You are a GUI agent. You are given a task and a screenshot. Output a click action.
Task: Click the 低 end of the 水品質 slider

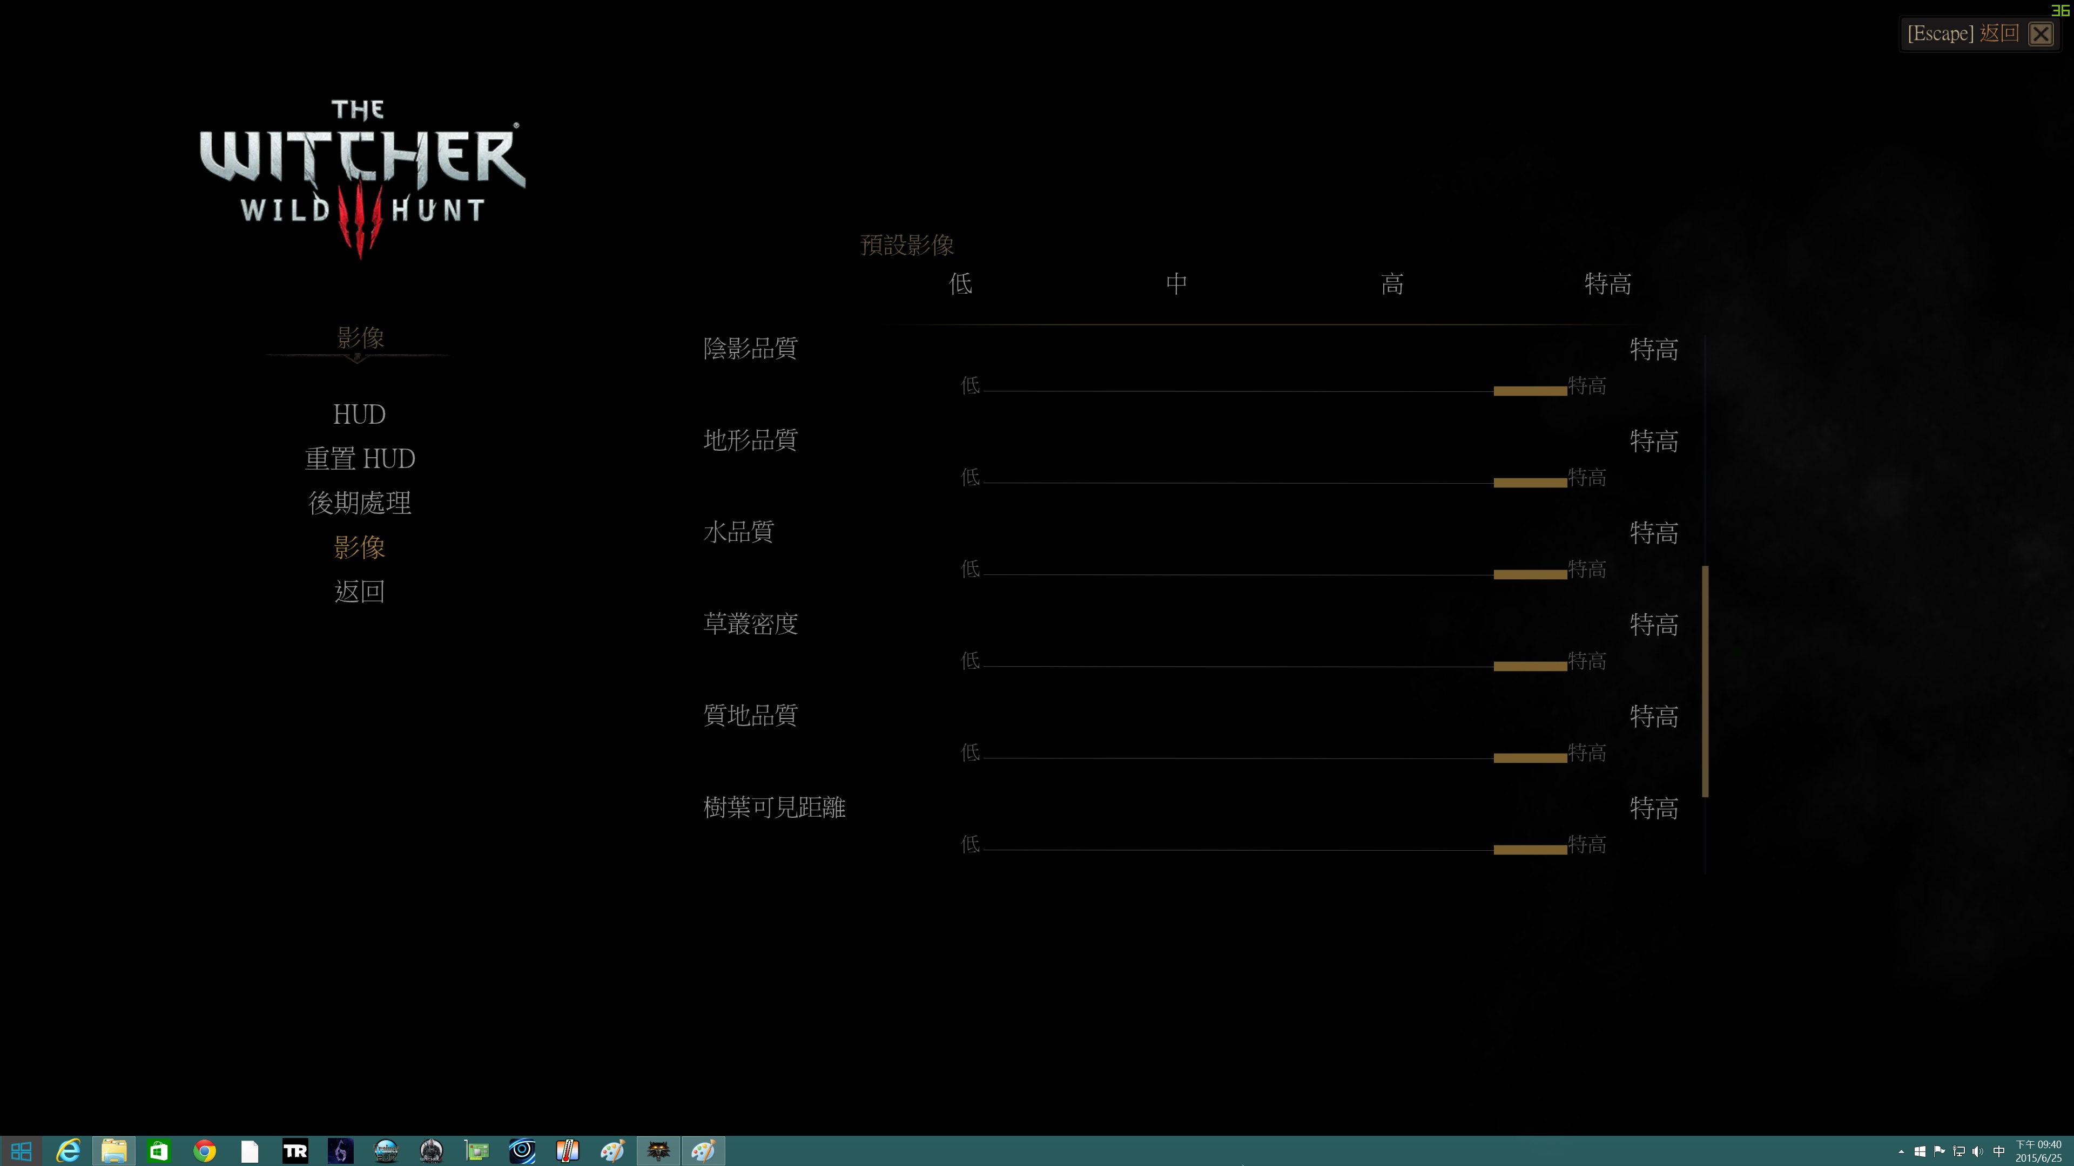[970, 569]
